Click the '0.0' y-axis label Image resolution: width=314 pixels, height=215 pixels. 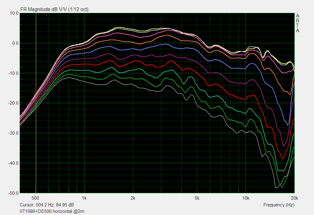(15, 43)
